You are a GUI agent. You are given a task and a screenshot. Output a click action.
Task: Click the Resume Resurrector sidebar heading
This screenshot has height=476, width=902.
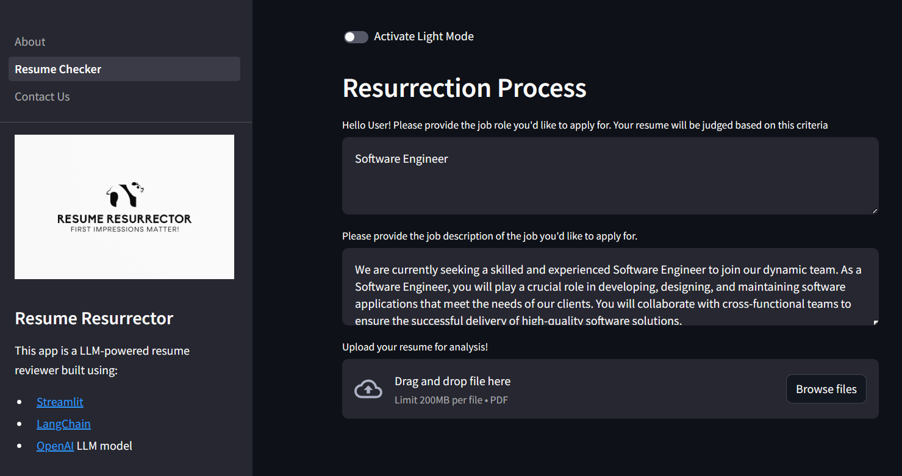94,318
